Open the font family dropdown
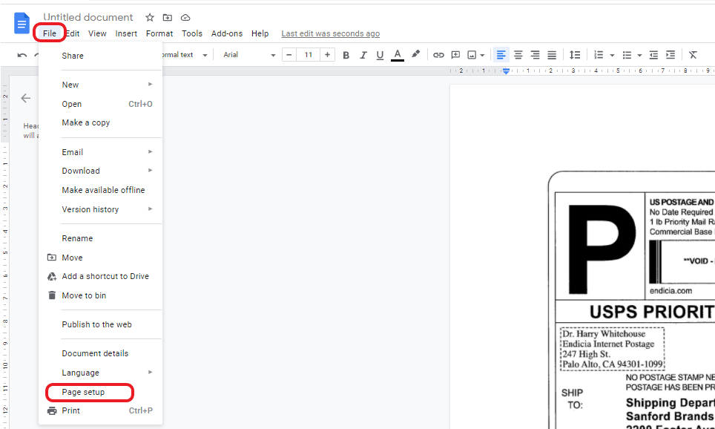This screenshot has width=715, height=429. [x=245, y=54]
